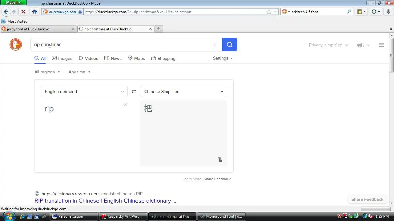Close the 'rip christmas at DuckDuckGo' tab
Viewport: 394px width, 221px height.
(x=151, y=29)
